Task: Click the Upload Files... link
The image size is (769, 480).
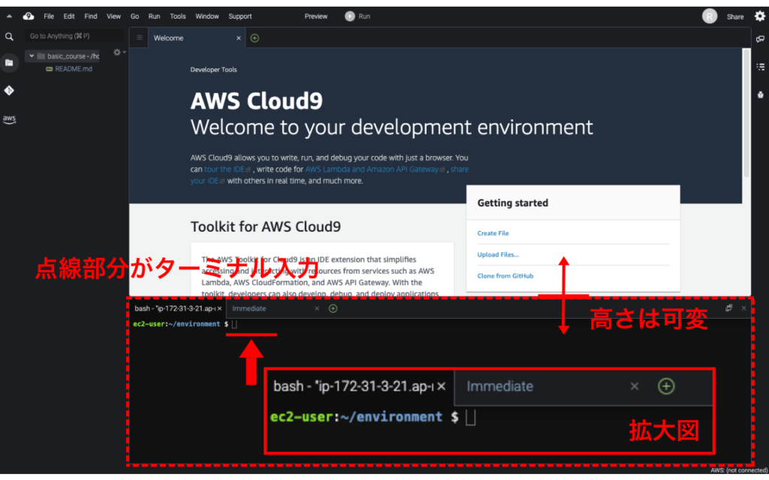Action: coord(498,254)
